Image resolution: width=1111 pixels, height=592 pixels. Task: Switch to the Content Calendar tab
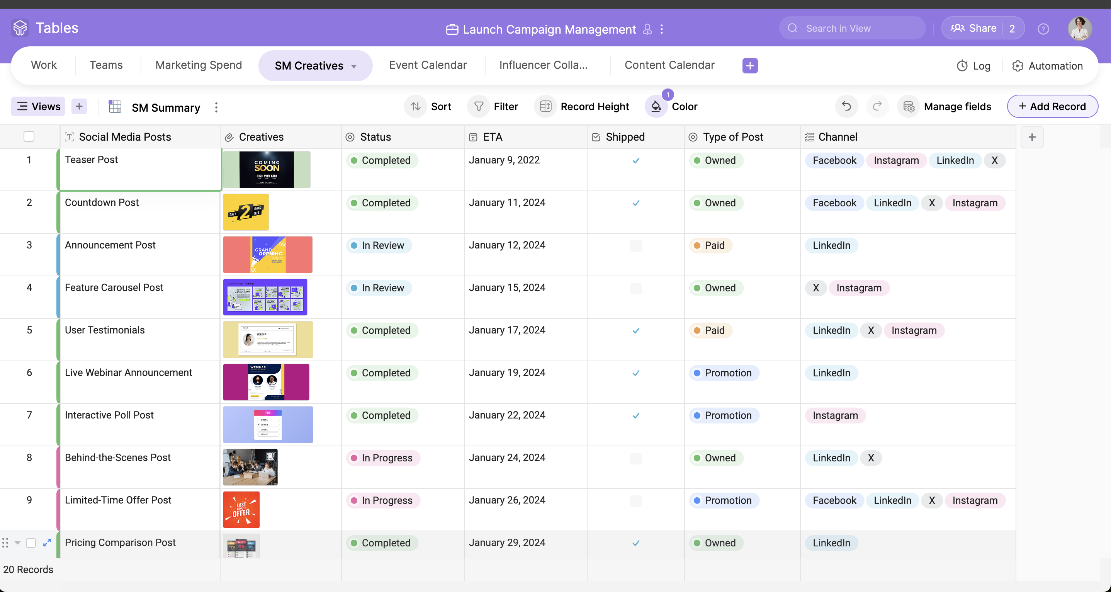(669, 65)
